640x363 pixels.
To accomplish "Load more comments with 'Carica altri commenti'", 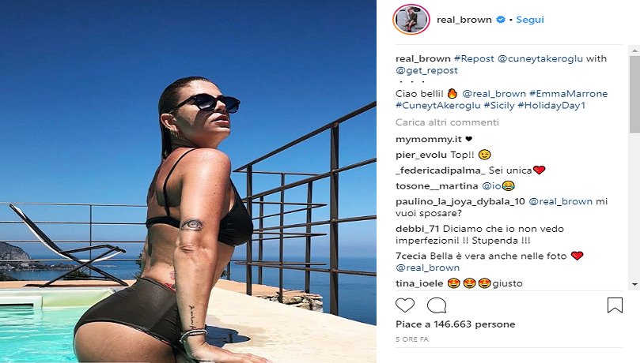I will [447, 122].
